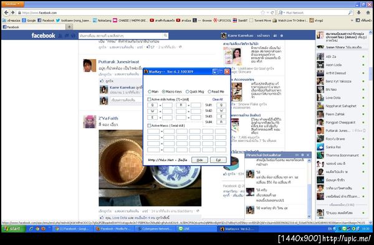Open chat with Arthit Deesud in sidebar

pos(342,73)
